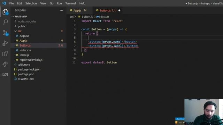
Task: Click Button symbol in the breadcrumb
Action: [105, 17]
